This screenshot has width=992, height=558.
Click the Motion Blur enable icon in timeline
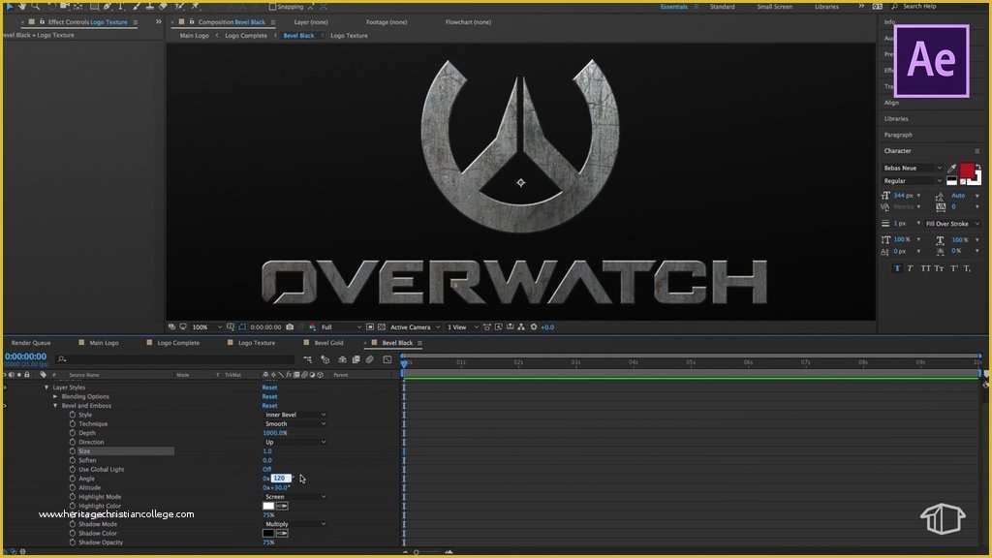370,359
